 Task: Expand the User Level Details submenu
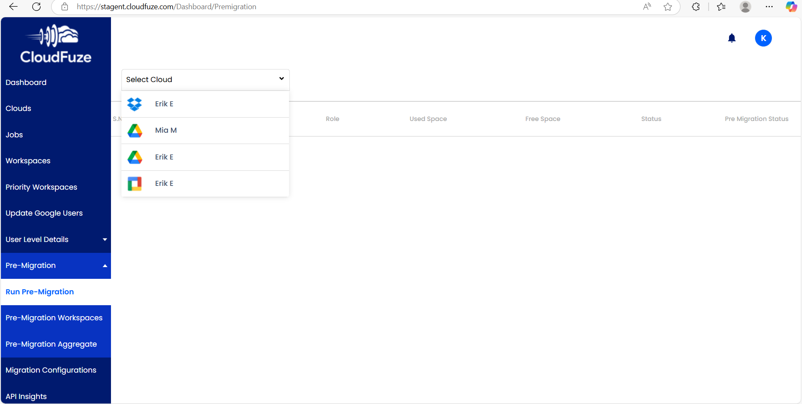[56, 239]
